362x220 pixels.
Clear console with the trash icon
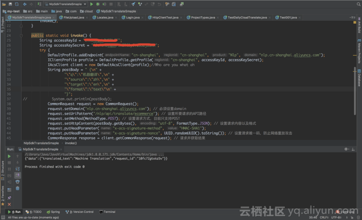[x=18, y=188]
